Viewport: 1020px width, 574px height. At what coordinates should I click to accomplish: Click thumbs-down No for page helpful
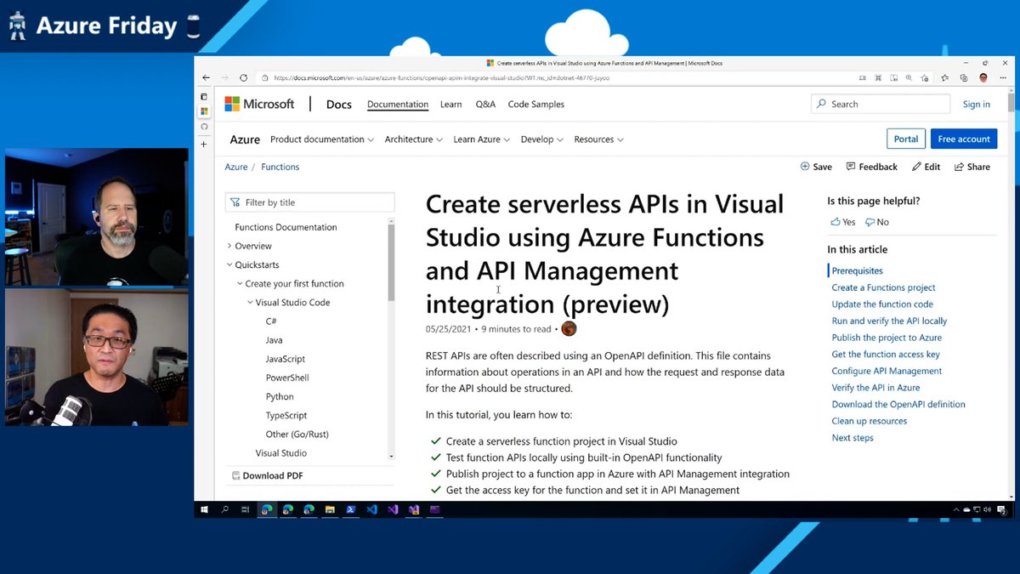[877, 222]
